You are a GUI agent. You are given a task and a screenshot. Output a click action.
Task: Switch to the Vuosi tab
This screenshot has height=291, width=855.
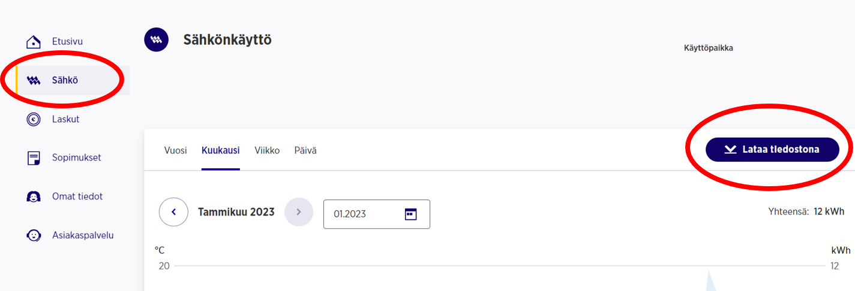coord(175,150)
